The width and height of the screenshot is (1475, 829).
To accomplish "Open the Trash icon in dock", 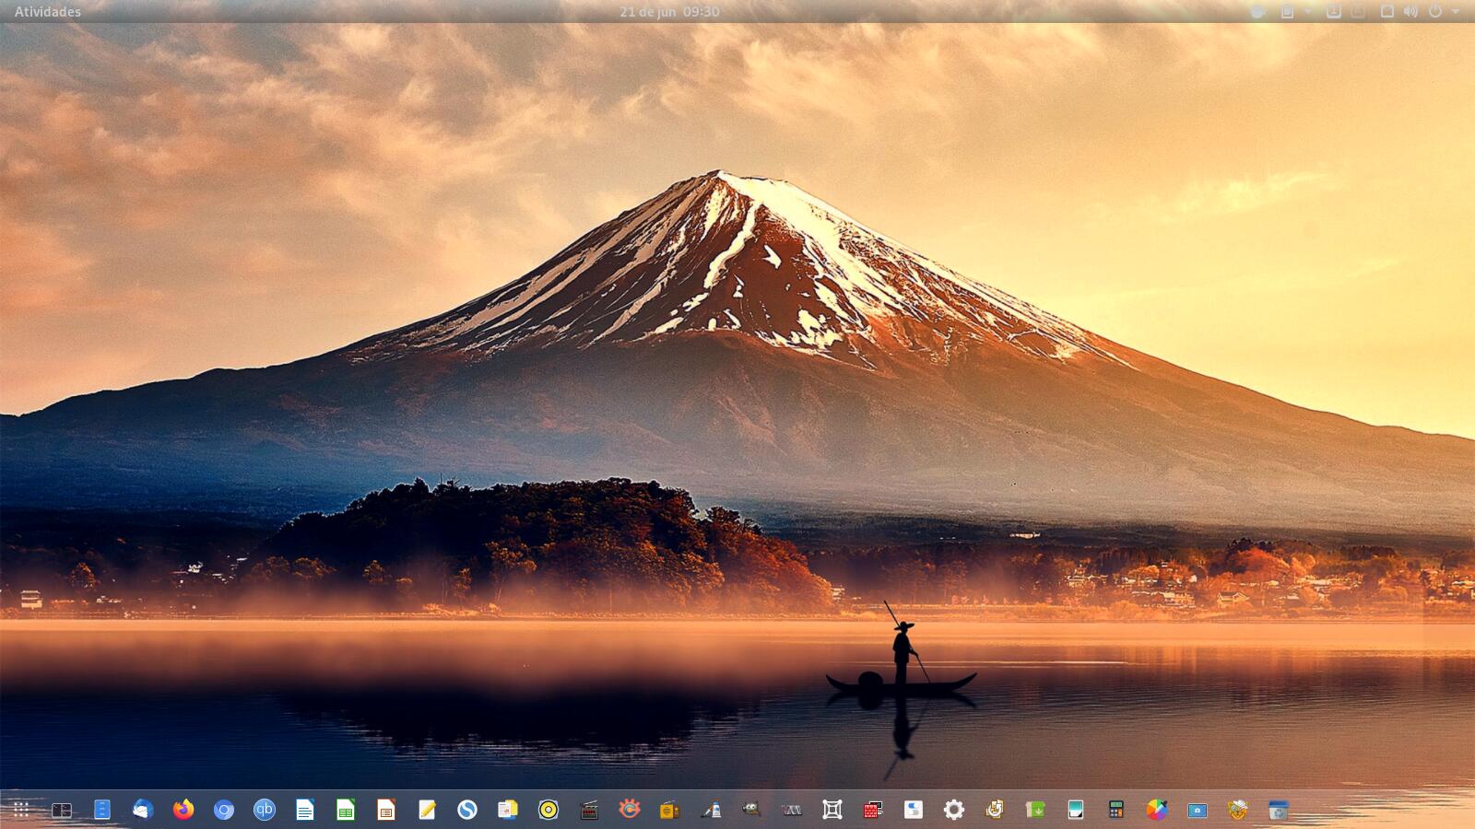I will (1278, 810).
